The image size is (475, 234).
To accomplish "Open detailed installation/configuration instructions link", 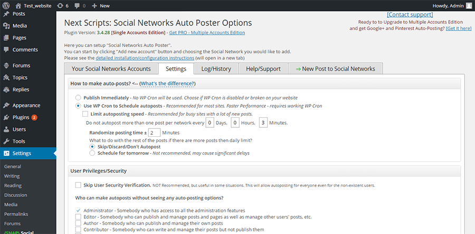I will [145, 58].
